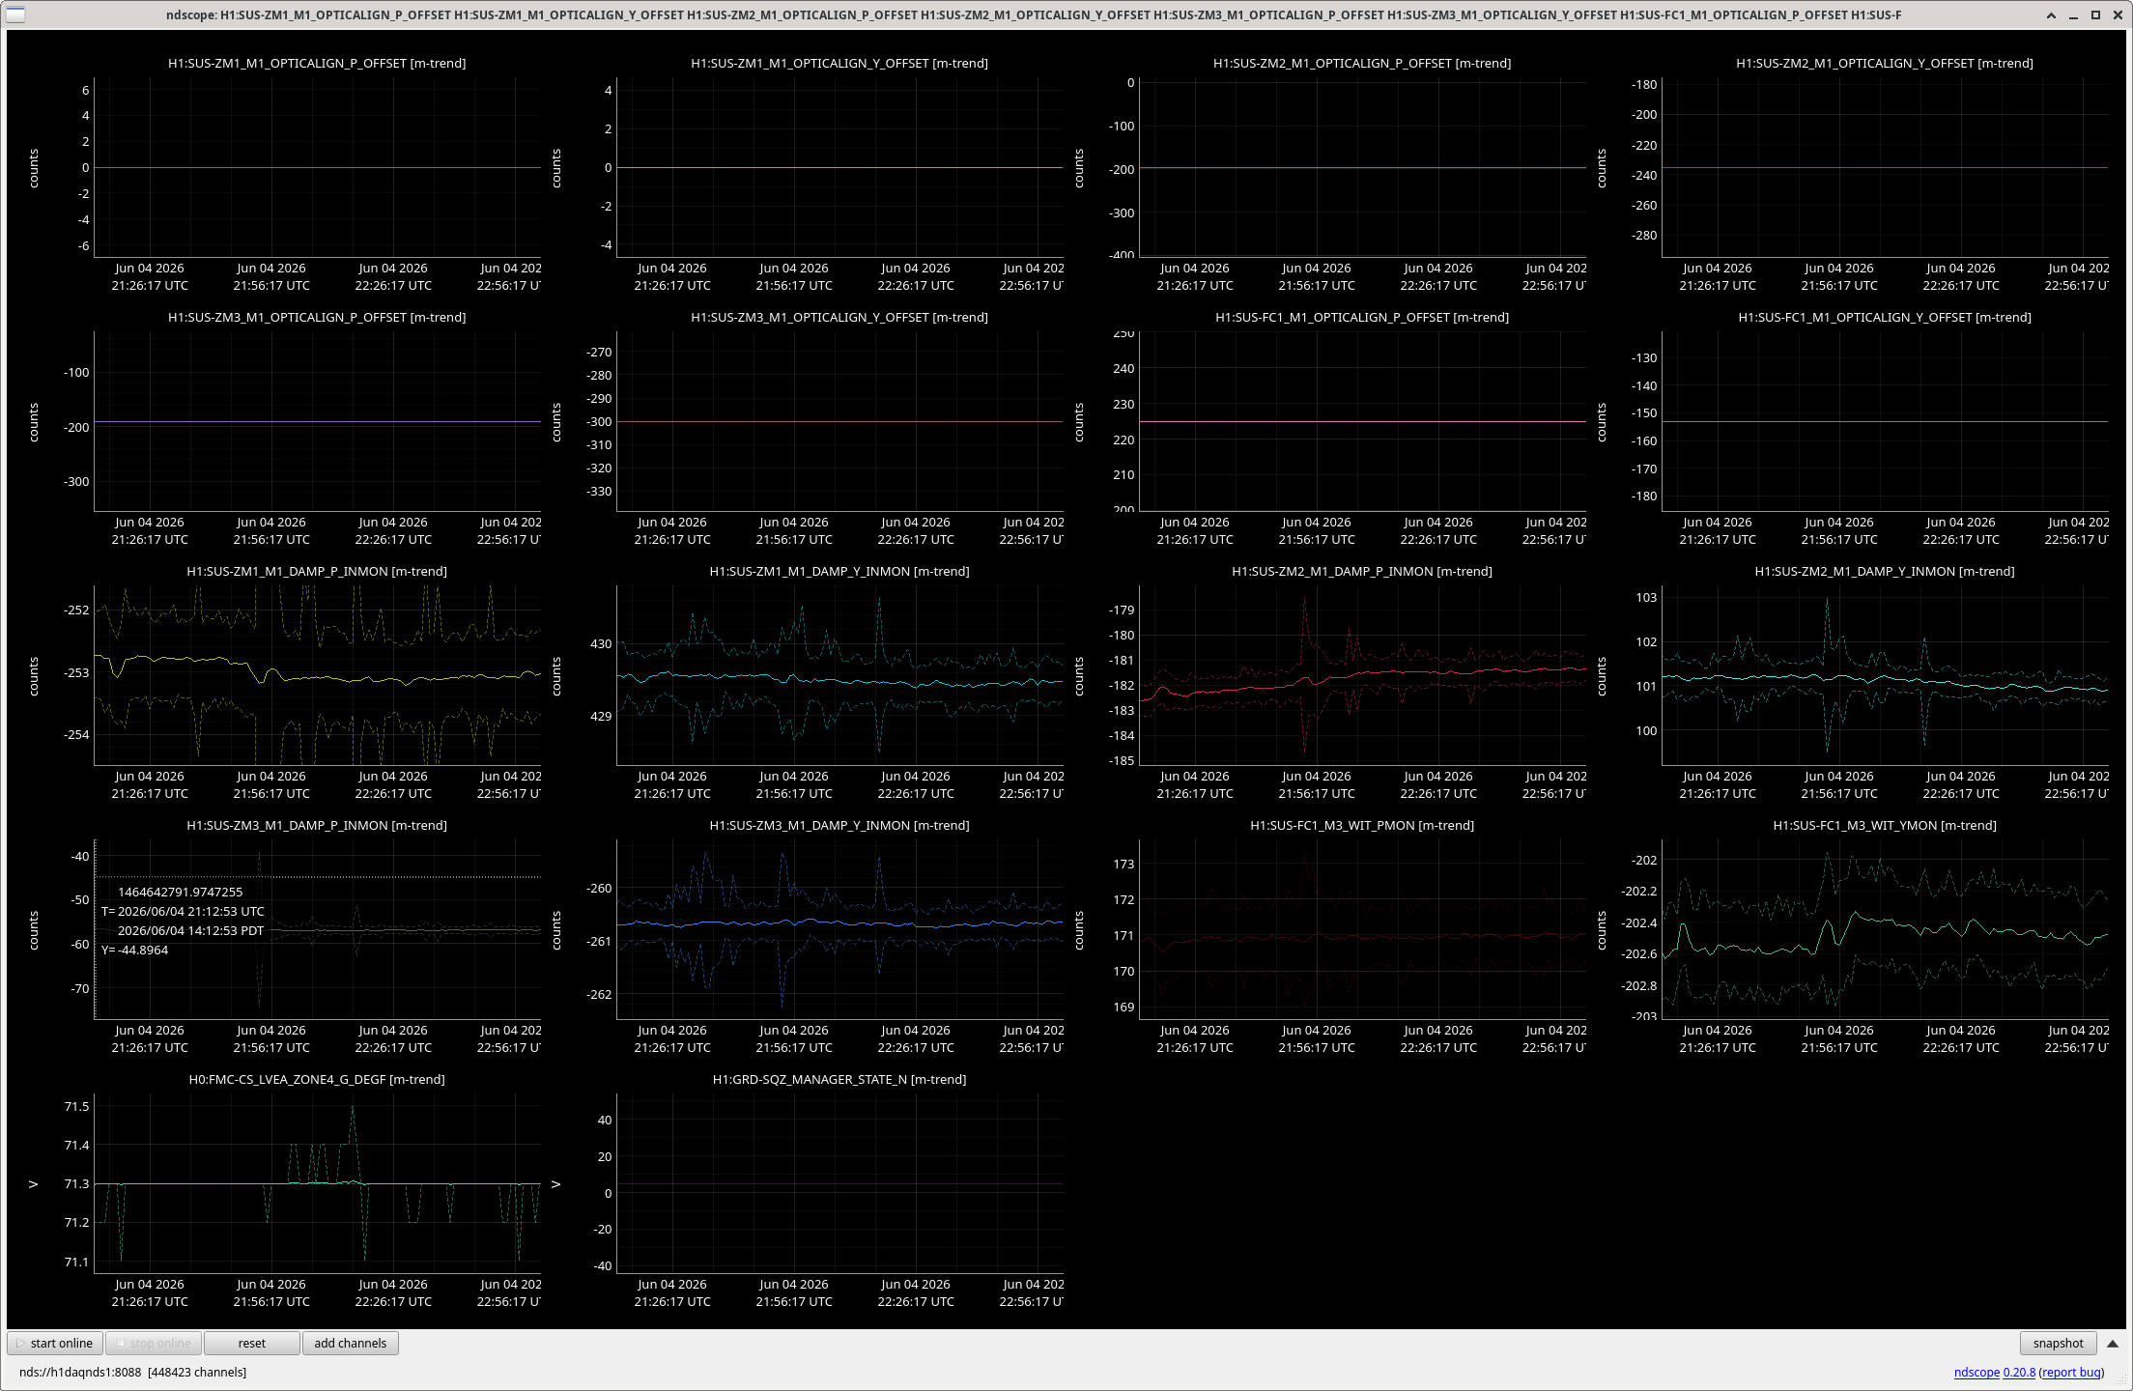Click the H1:SUS-FC1_M3_WIT_PMON title
The height and width of the screenshot is (1391, 2133).
click(x=1362, y=825)
